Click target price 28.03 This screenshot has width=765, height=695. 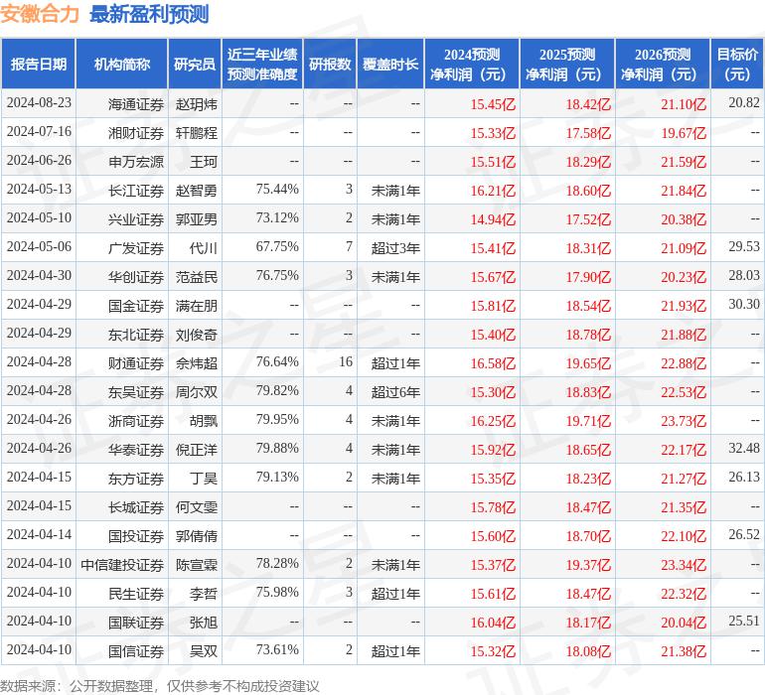point(744,276)
